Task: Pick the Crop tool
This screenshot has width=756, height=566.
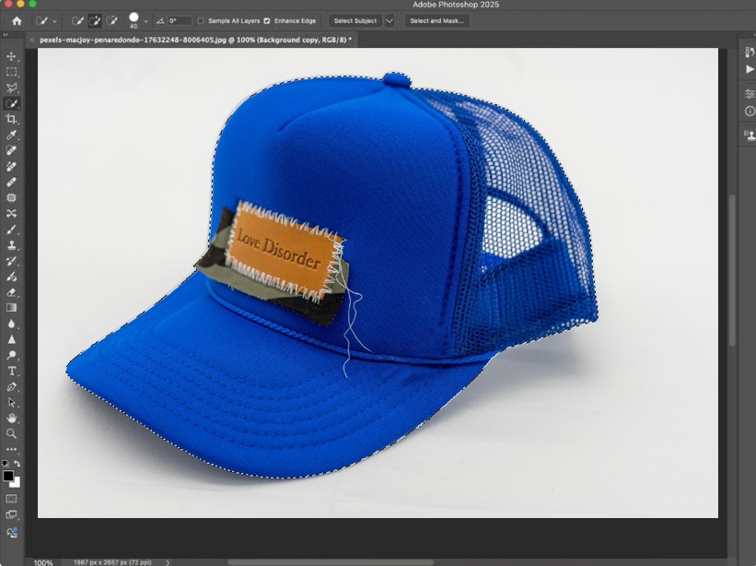Action: [x=12, y=119]
